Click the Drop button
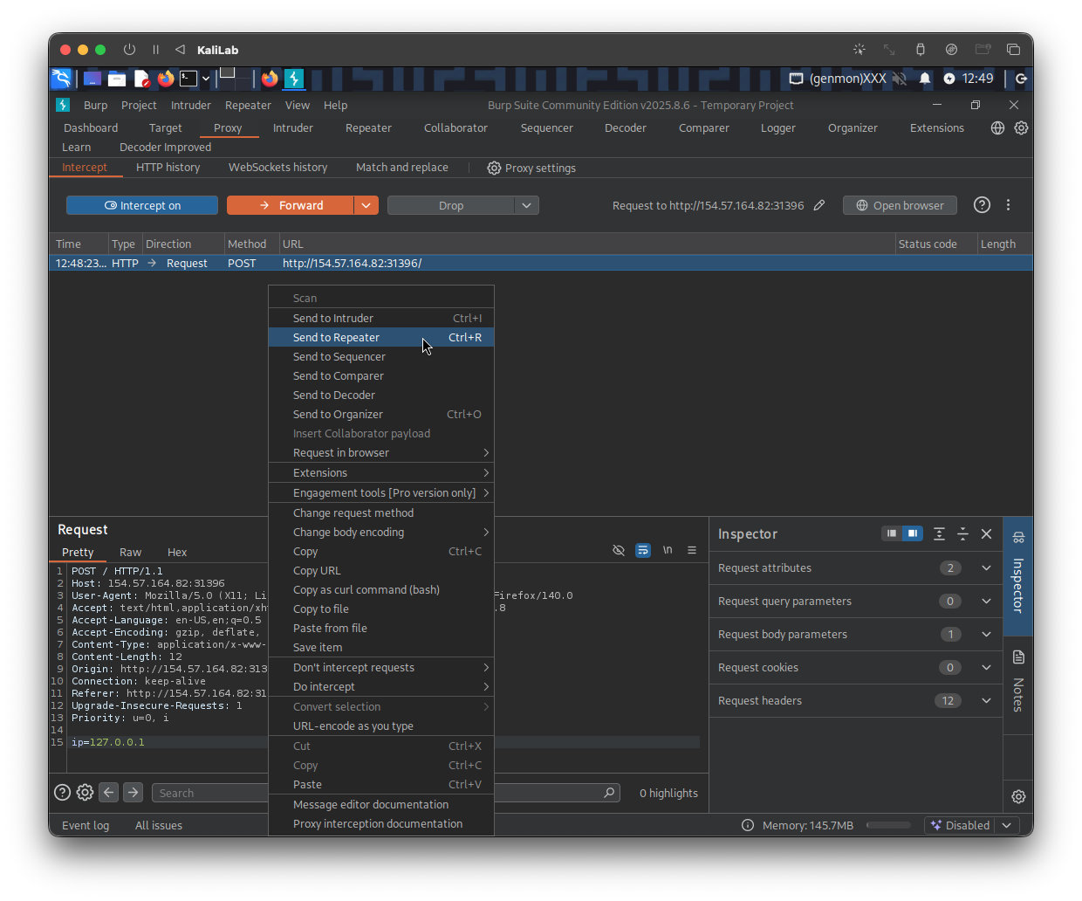The image size is (1082, 901). click(x=451, y=205)
